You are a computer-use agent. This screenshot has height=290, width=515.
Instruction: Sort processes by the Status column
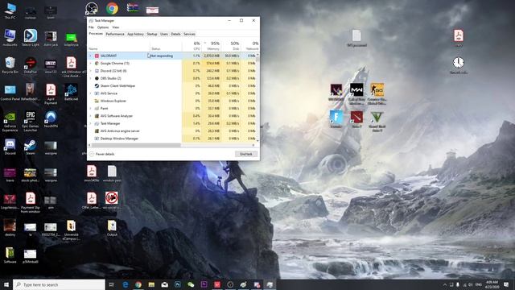point(165,46)
